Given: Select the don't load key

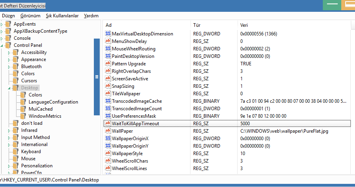Looking at the screenshot, I should coord(32,123).
